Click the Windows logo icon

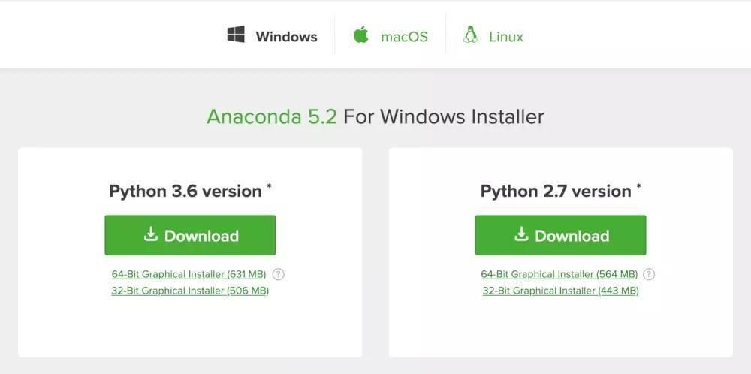[236, 35]
